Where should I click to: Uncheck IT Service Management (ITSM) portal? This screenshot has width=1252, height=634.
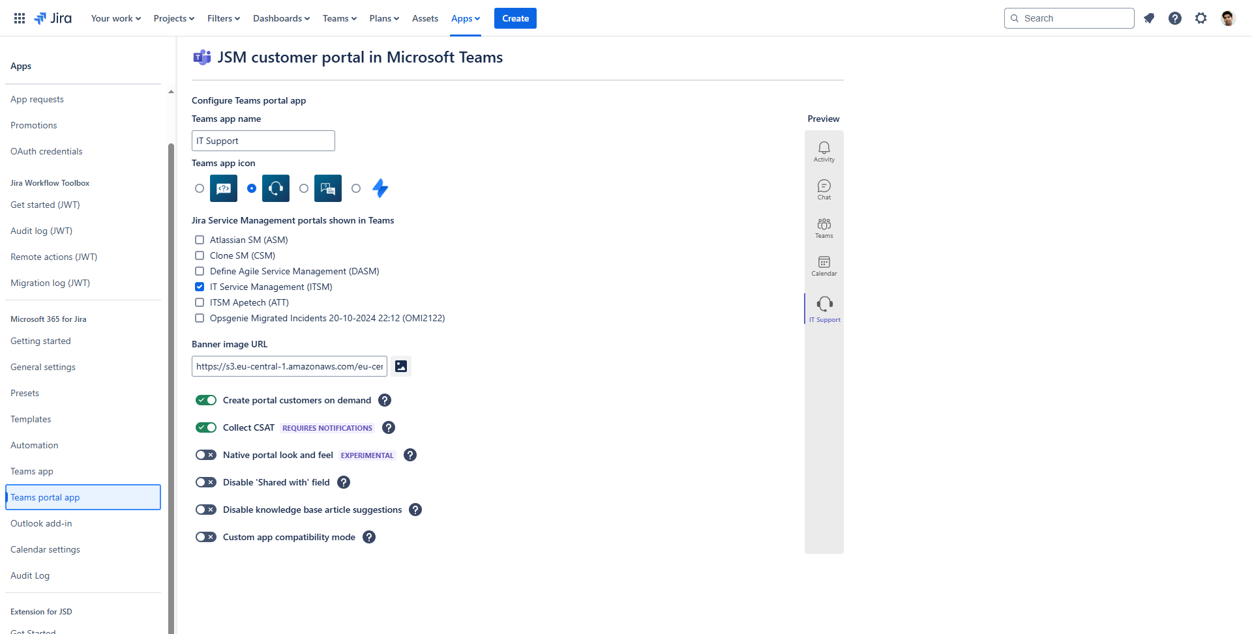(x=200, y=287)
